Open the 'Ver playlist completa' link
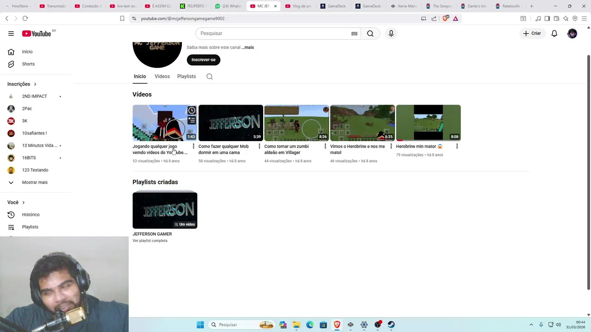Screen dimensions: 591x332 150,241
